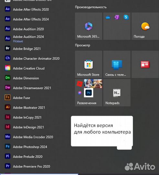Click the InDesign Id icon
The width and height of the screenshot is (159, 175).
coord(7,127)
